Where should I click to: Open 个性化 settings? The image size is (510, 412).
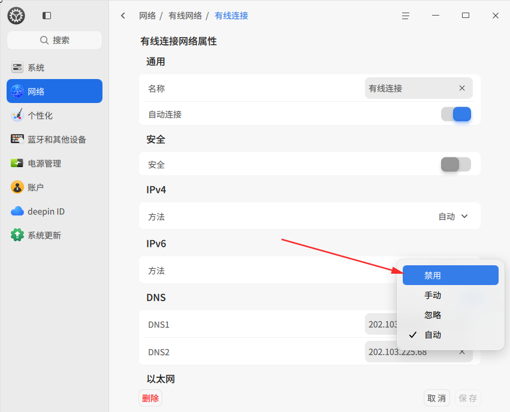[x=55, y=116]
